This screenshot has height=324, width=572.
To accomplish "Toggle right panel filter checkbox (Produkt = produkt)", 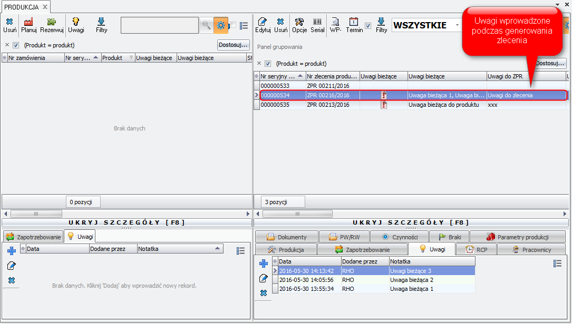I will click(x=268, y=64).
